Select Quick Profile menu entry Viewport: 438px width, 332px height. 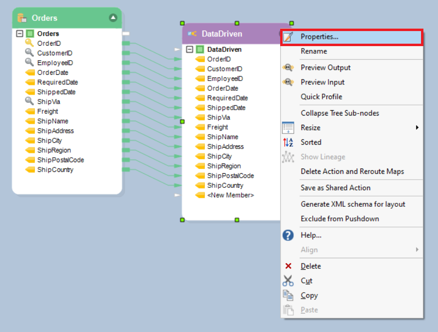[321, 97]
